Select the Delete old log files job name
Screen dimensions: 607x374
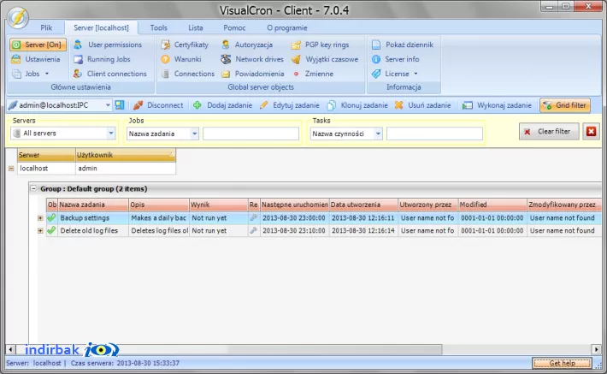tap(89, 230)
